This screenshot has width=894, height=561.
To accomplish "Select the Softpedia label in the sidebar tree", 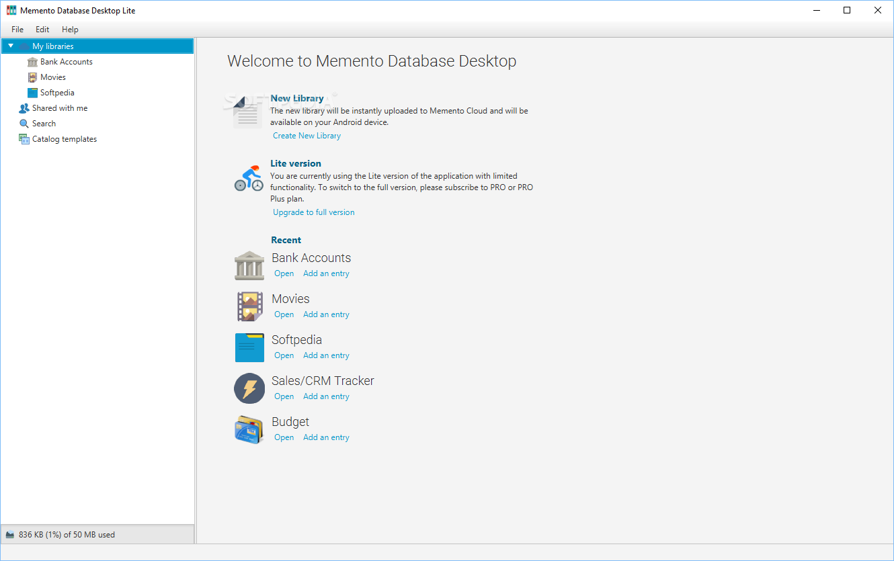I will pos(57,93).
